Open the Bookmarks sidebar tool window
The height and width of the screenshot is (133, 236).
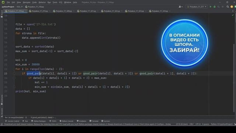point(2,100)
